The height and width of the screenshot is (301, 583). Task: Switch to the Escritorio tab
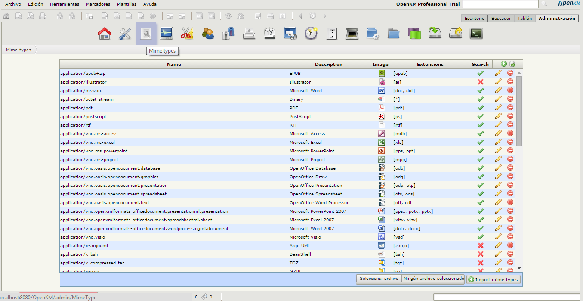click(x=474, y=18)
